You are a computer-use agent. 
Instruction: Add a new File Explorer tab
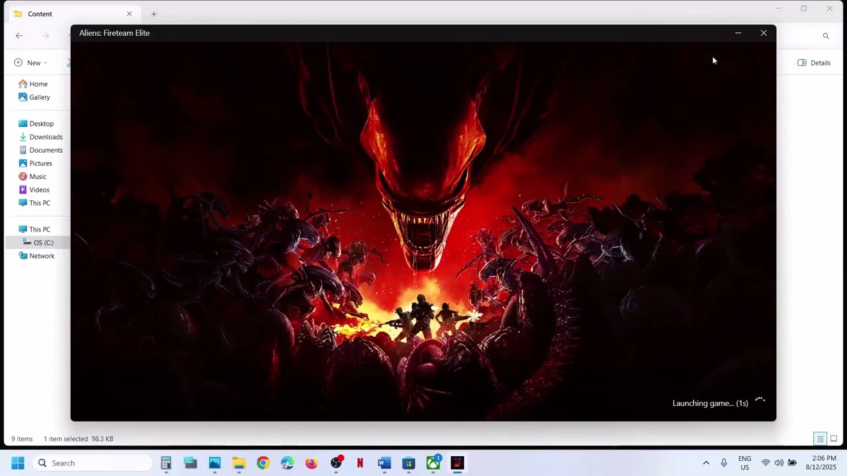click(154, 14)
